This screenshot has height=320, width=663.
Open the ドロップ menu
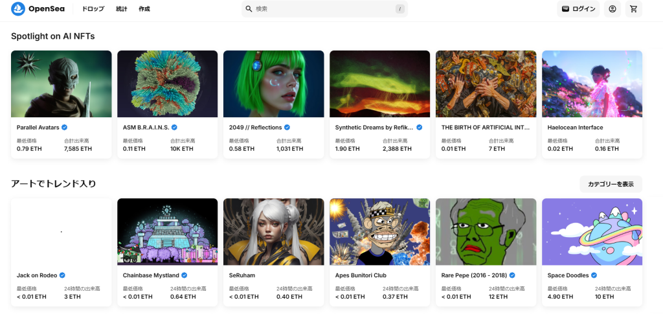click(93, 9)
